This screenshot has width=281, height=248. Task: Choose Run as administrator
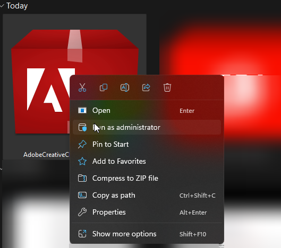[x=147, y=127]
